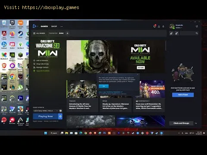This screenshot has width=207, height=155.
Task: Open the three-dot more menu in top navigation
Action: [62, 26]
